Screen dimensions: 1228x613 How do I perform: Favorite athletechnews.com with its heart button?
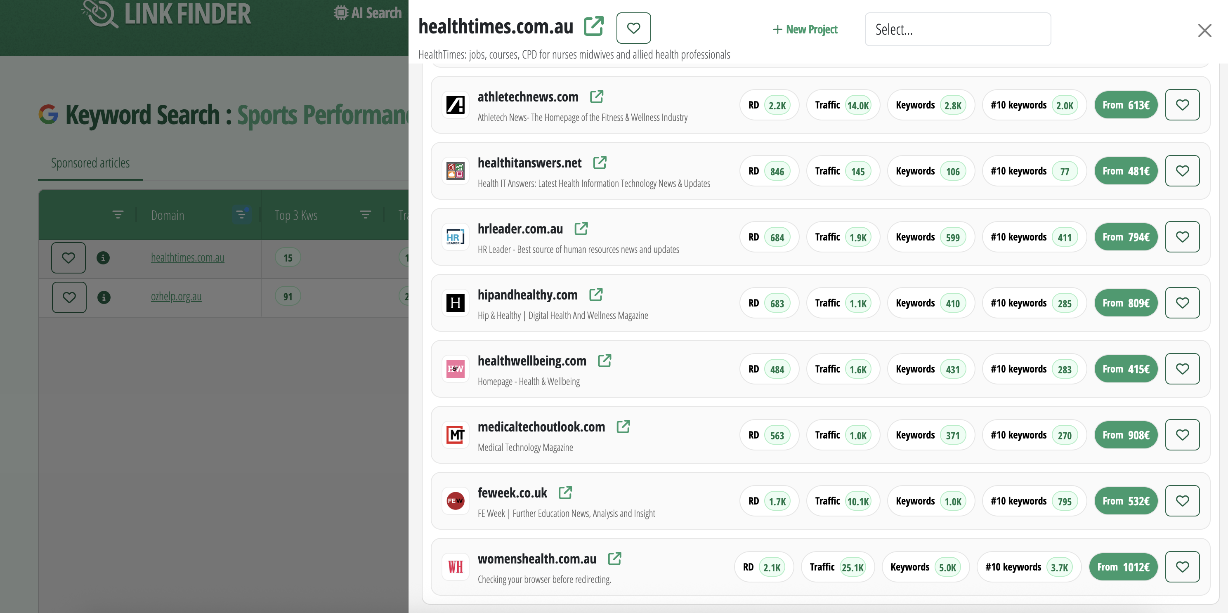[x=1182, y=105]
